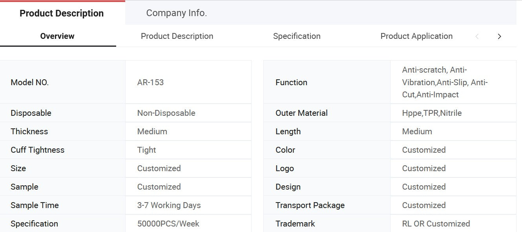522x232 pixels.
Task: Select Product Description sub-tab beside Overview
Action: pyautogui.click(x=177, y=36)
